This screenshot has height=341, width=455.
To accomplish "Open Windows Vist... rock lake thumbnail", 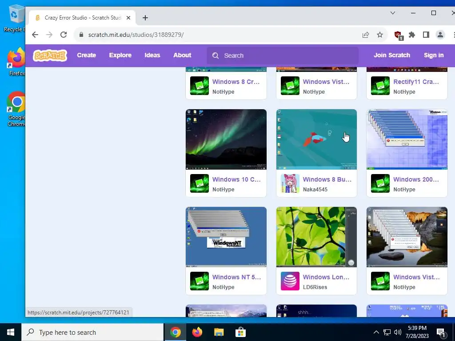I will tap(407, 237).
